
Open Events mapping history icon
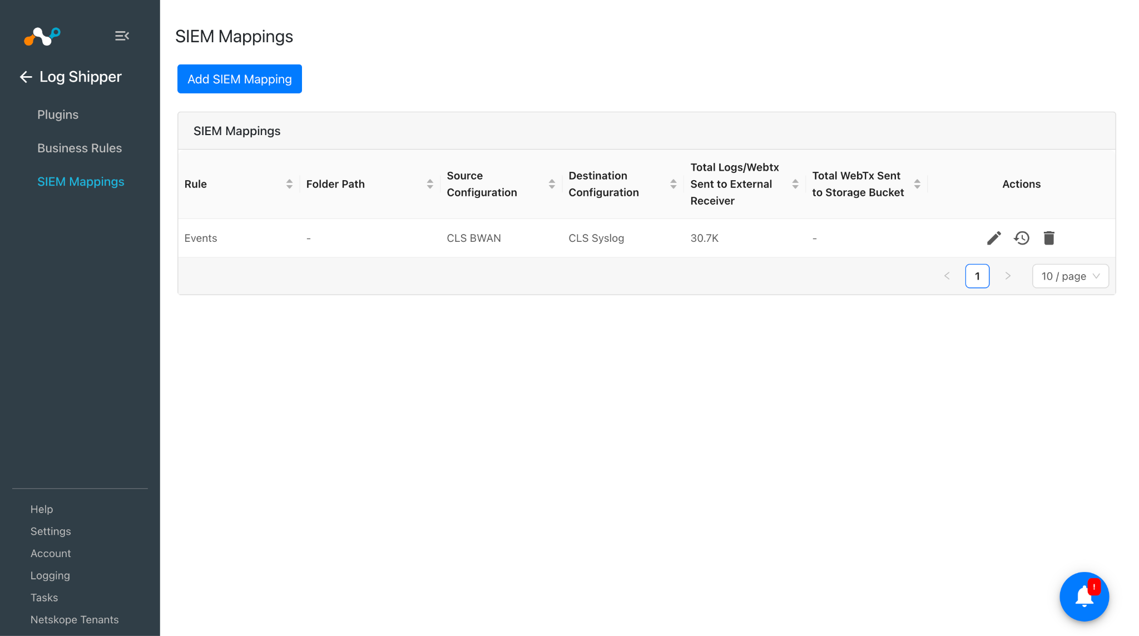1022,238
